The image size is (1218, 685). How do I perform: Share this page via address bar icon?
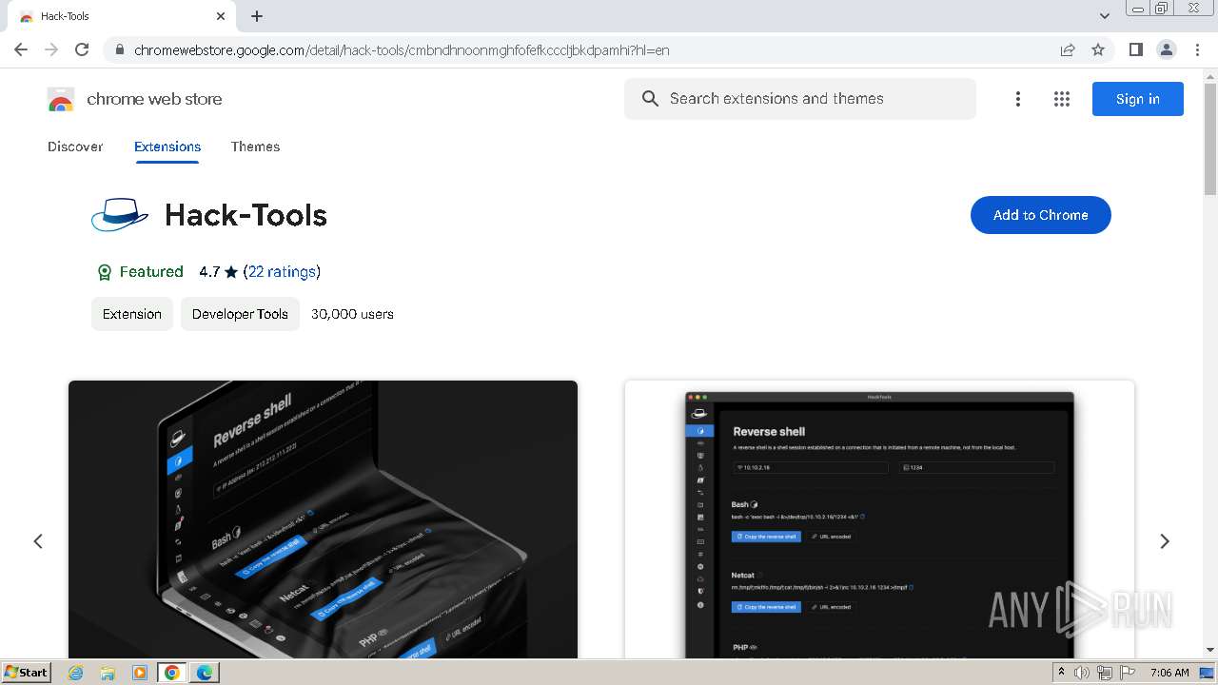[x=1068, y=49]
